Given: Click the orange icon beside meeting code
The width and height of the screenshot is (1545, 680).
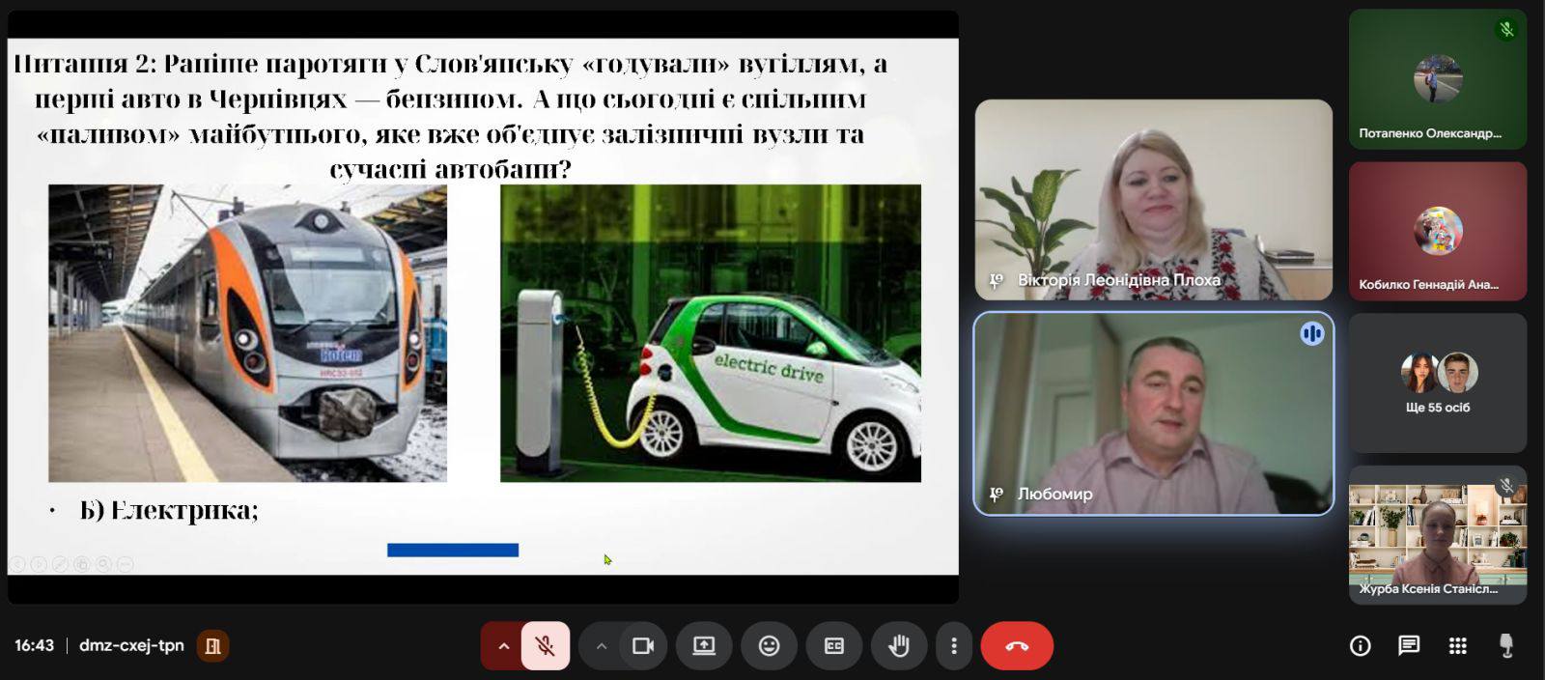Looking at the screenshot, I should 213,646.
